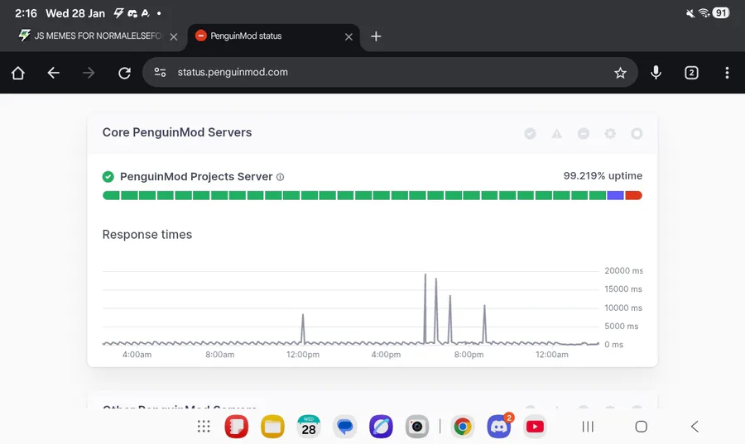Tap the system Home button
Image resolution: width=745 pixels, height=444 pixels.
point(642,427)
